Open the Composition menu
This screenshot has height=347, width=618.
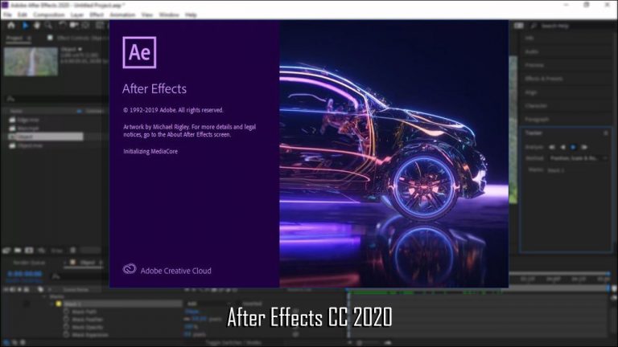(x=47, y=14)
